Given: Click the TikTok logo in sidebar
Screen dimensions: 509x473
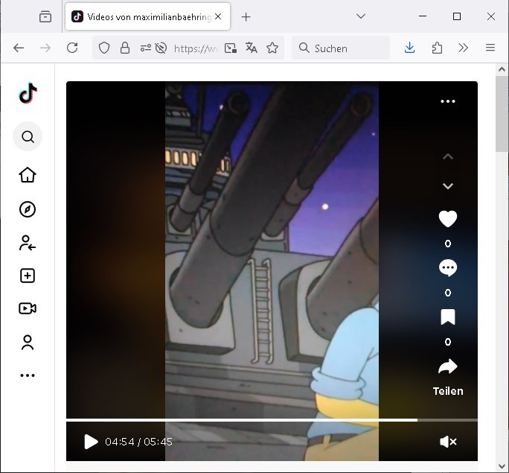Looking at the screenshot, I should (x=28, y=93).
